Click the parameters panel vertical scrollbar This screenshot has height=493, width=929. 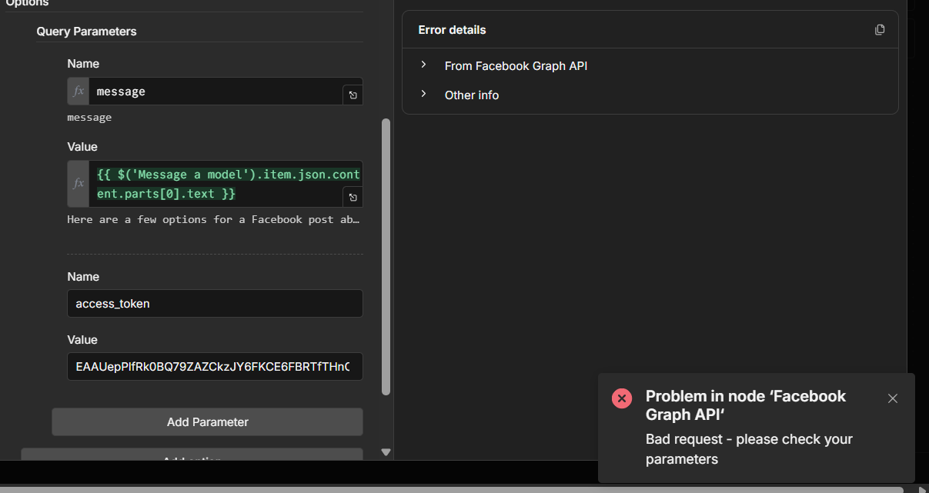386,254
